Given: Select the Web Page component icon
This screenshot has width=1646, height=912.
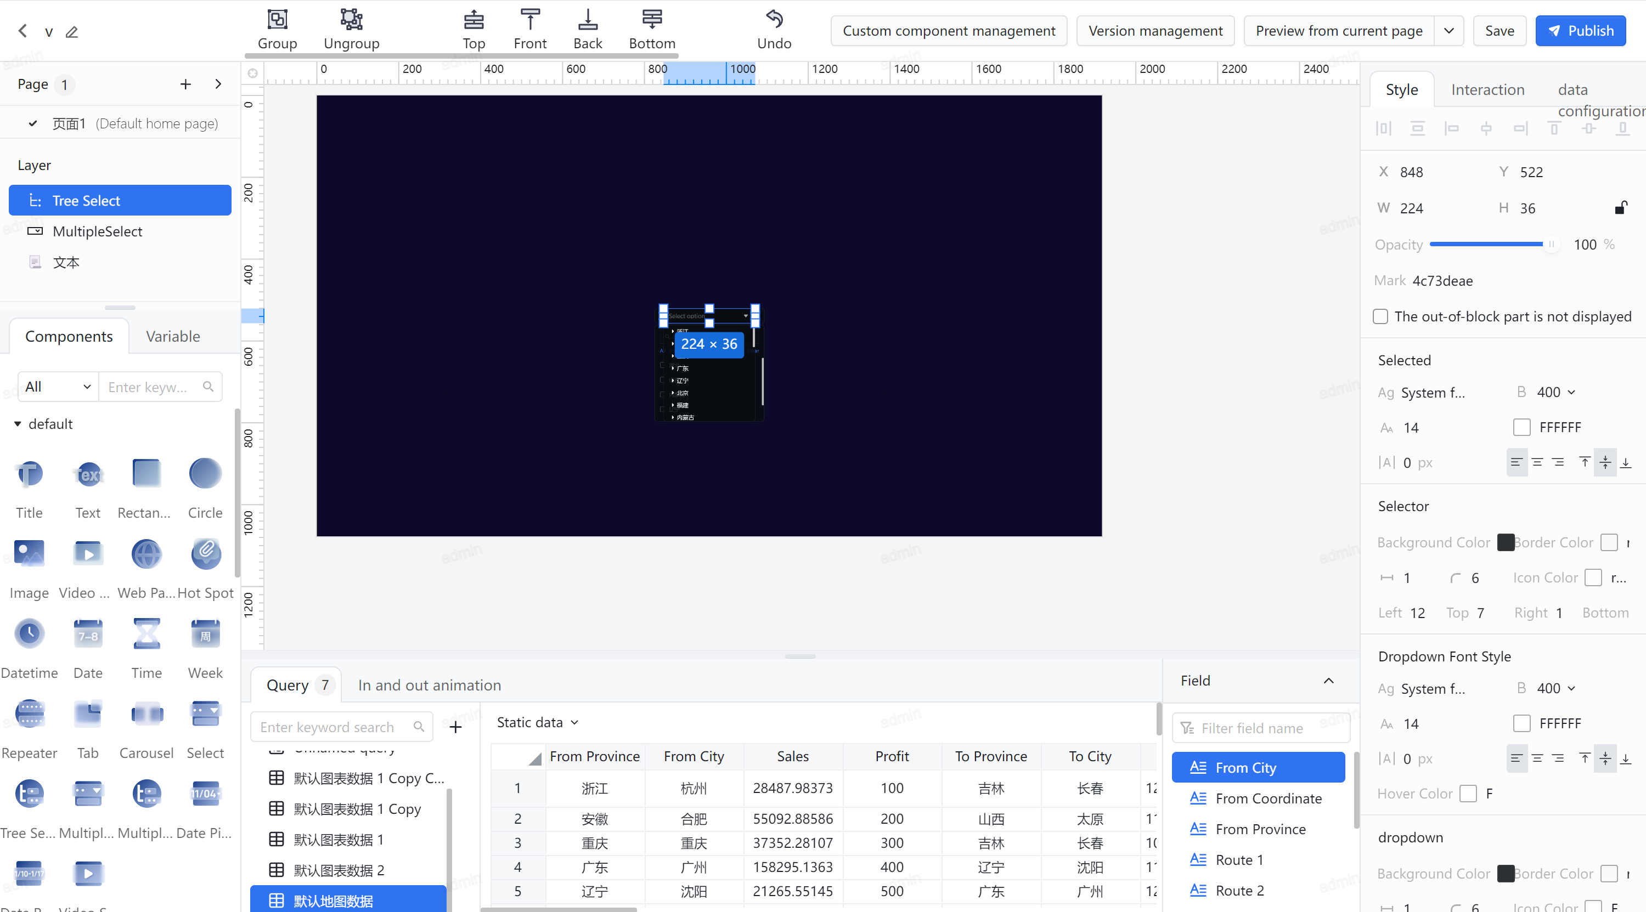Looking at the screenshot, I should point(146,554).
